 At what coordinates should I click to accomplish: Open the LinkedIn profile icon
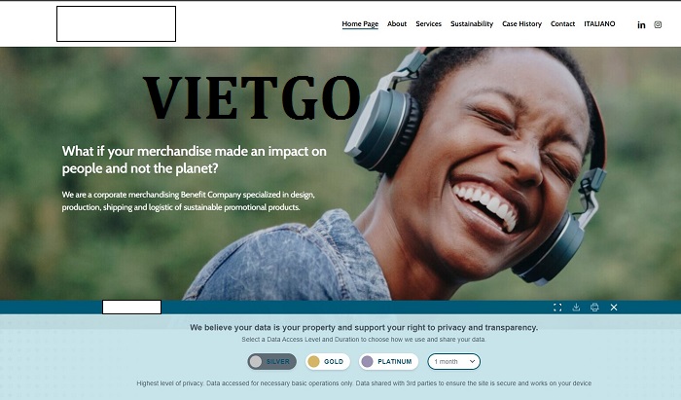coord(641,24)
